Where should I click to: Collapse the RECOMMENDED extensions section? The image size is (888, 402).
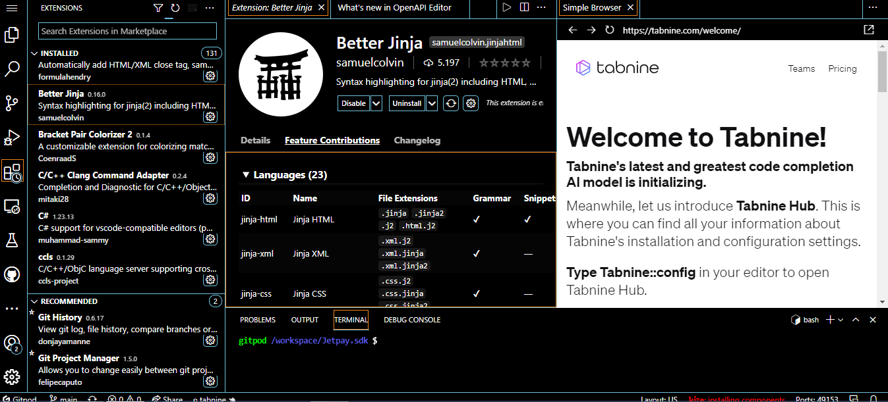tap(35, 301)
